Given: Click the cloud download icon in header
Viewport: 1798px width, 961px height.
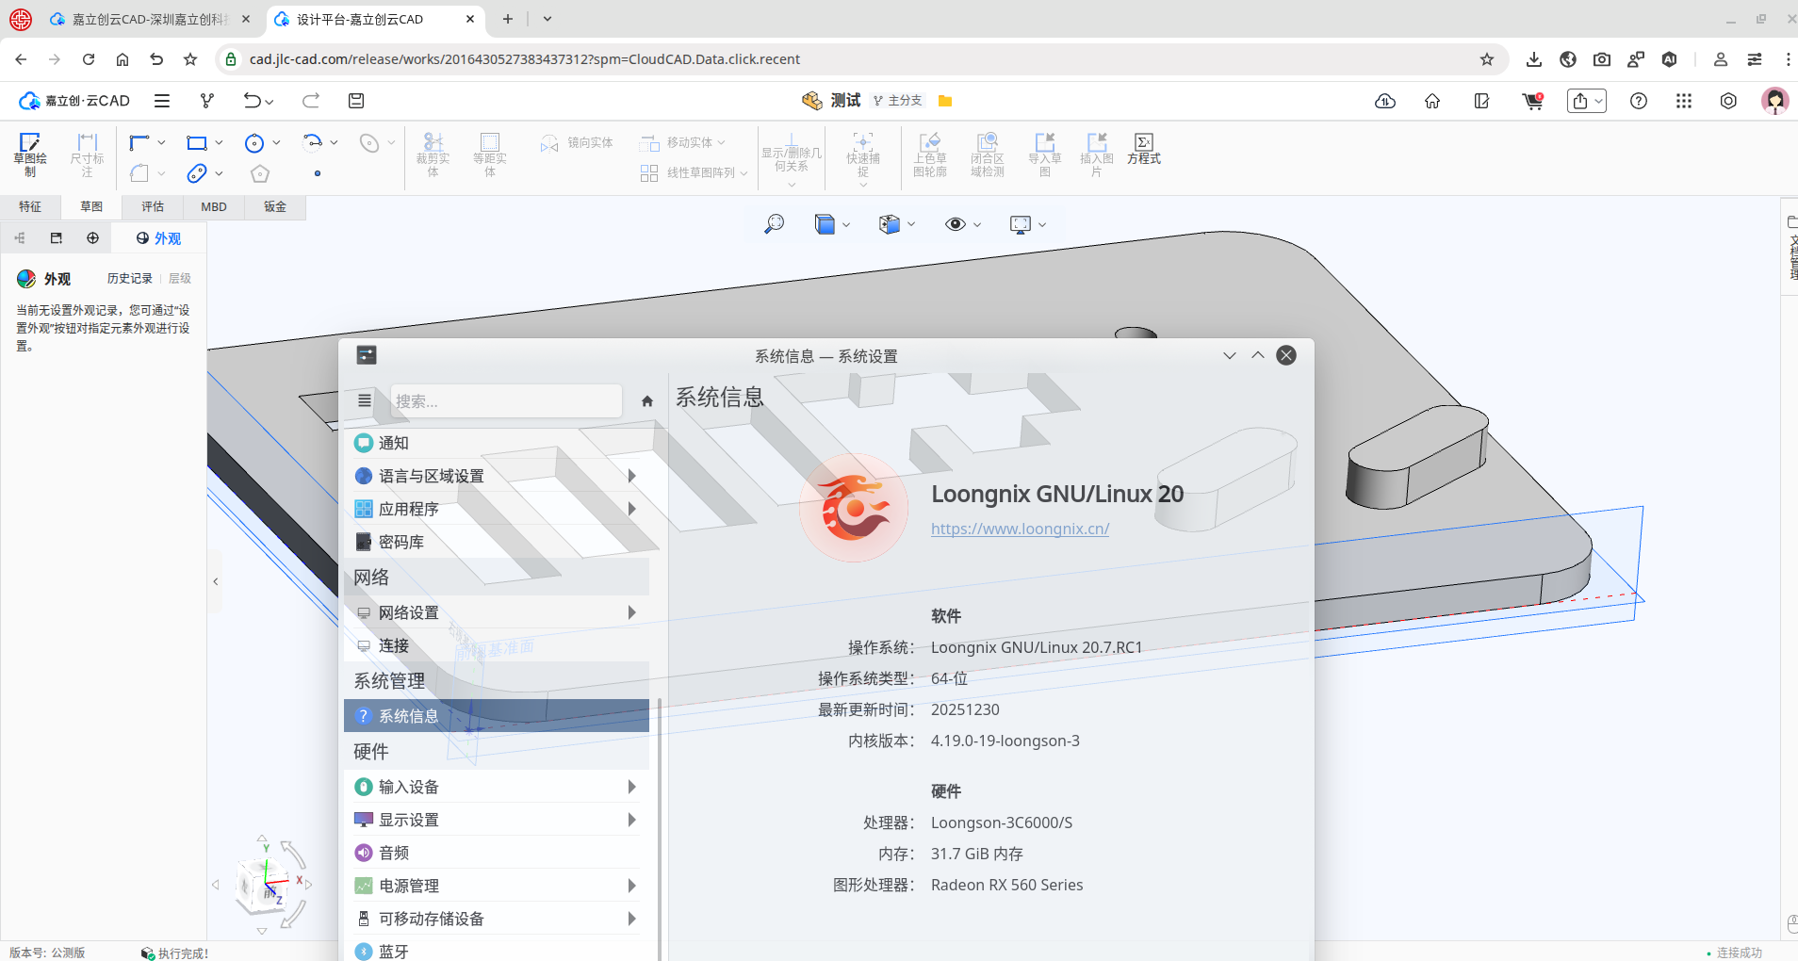Looking at the screenshot, I should [1385, 101].
